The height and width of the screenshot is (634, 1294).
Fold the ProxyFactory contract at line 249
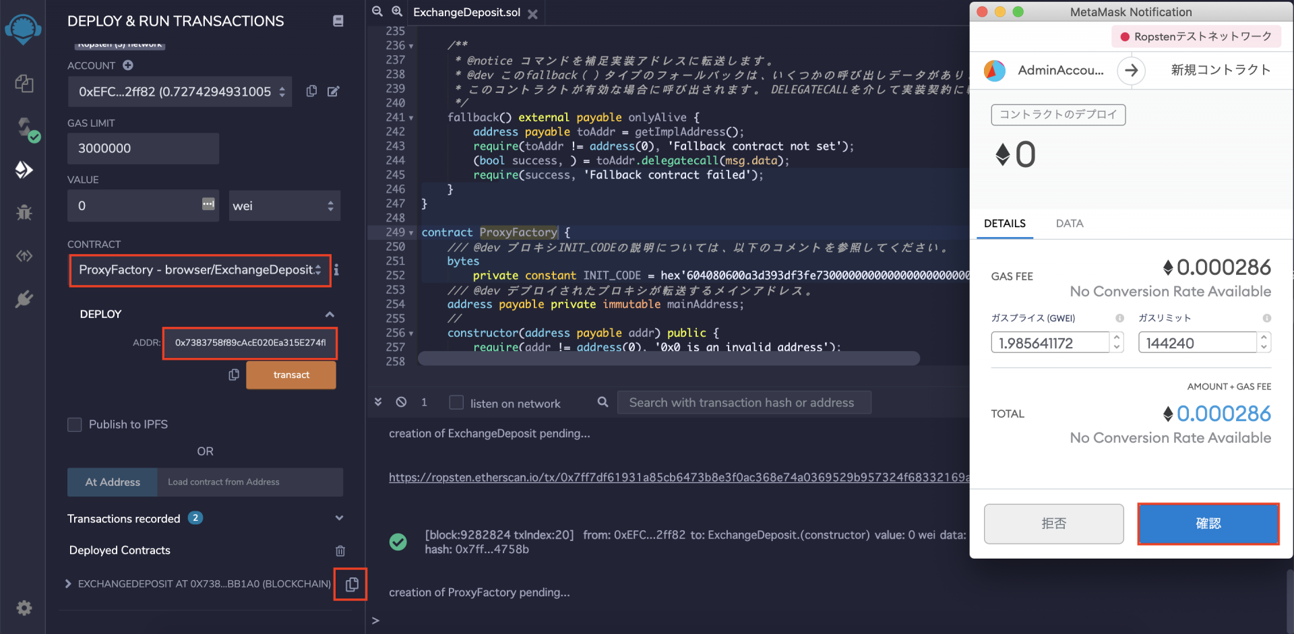[x=411, y=233]
